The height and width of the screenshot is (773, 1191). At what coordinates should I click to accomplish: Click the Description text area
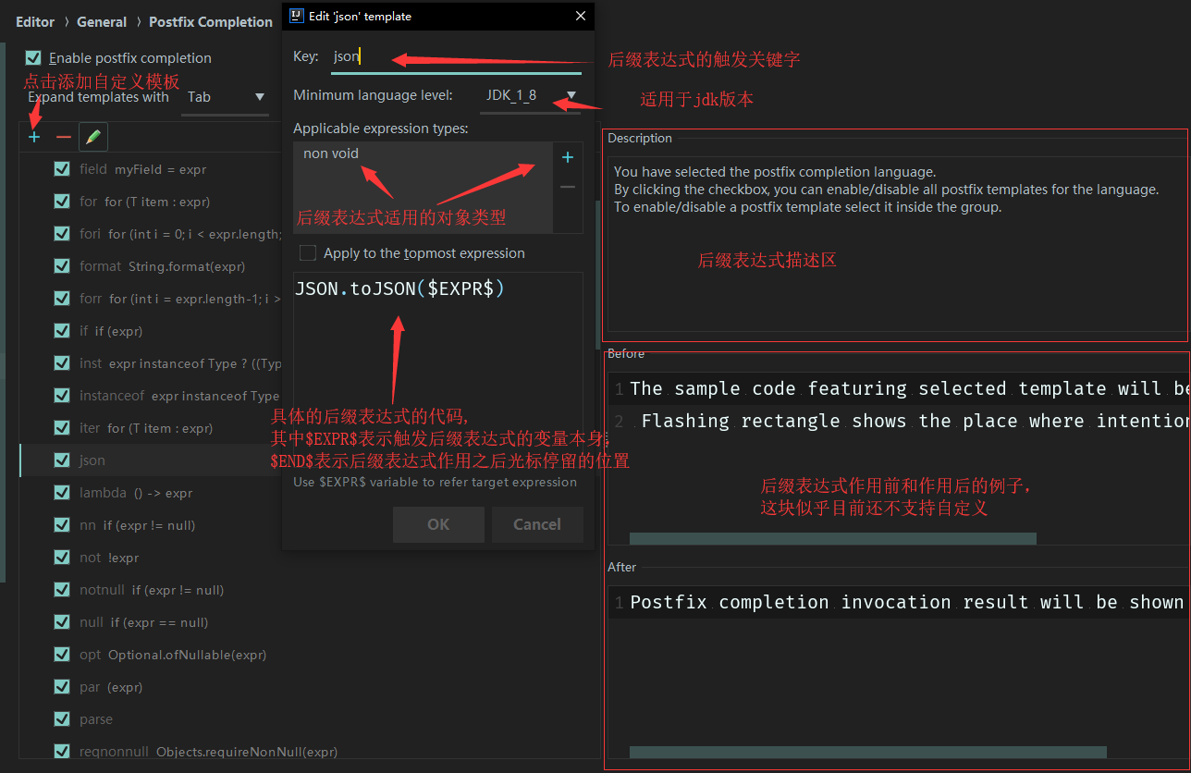(898, 245)
